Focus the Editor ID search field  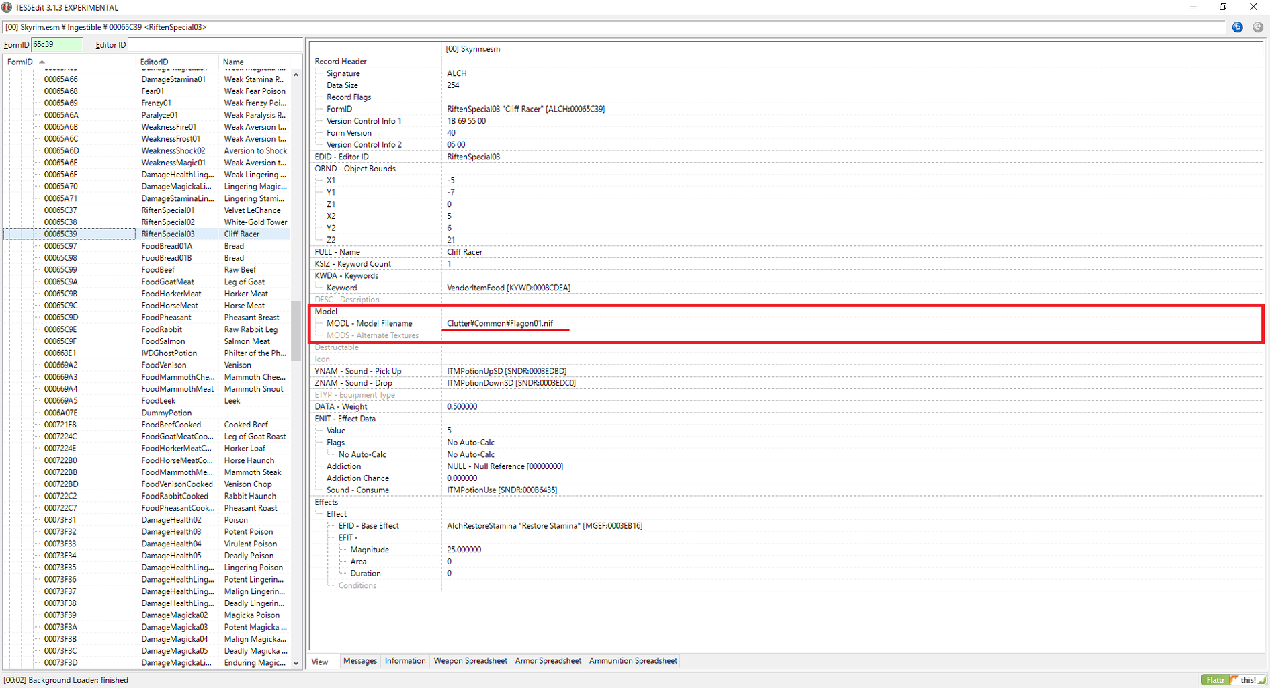coord(215,44)
